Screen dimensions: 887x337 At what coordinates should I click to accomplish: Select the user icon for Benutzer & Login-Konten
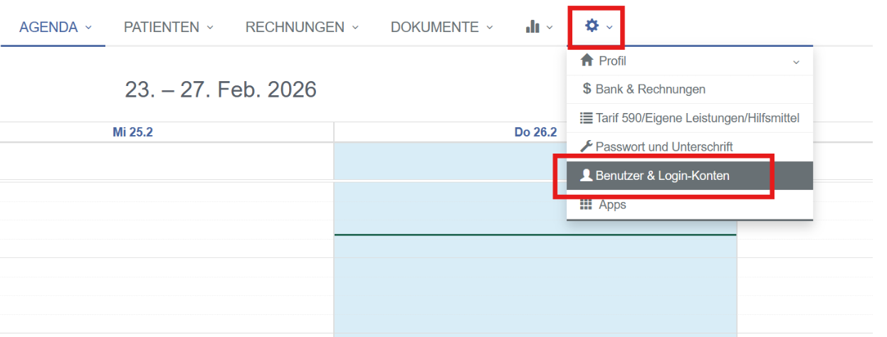pyautogui.click(x=587, y=176)
